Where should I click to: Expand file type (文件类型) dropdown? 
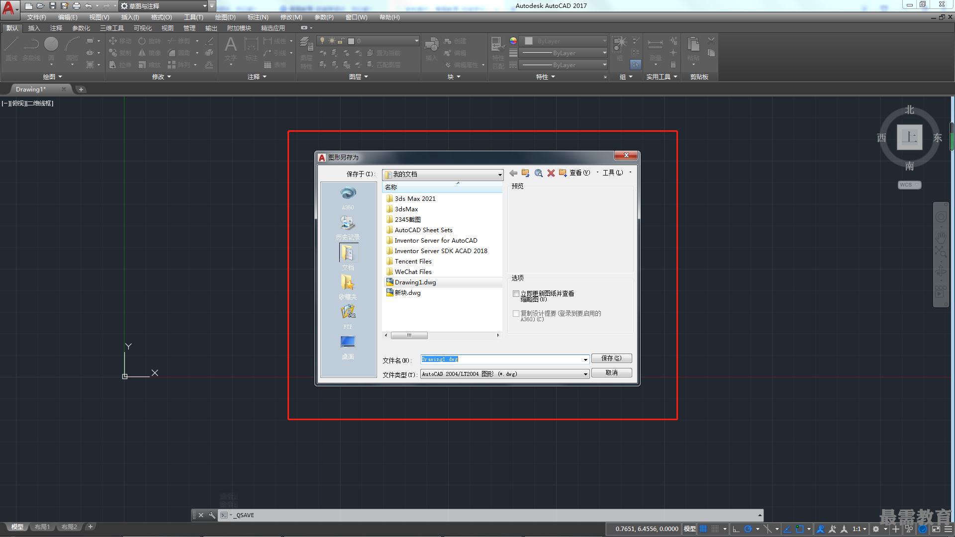(585, 374)
